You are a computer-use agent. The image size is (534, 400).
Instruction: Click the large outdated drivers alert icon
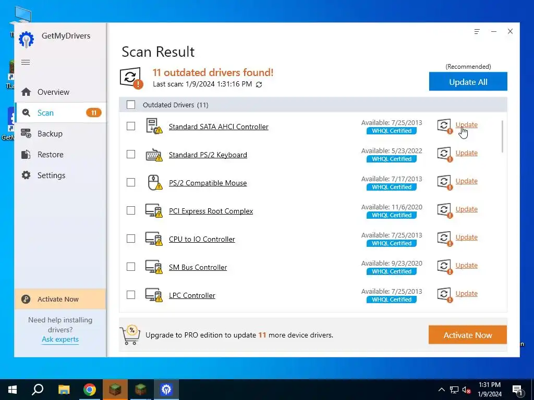pos(131,78)
